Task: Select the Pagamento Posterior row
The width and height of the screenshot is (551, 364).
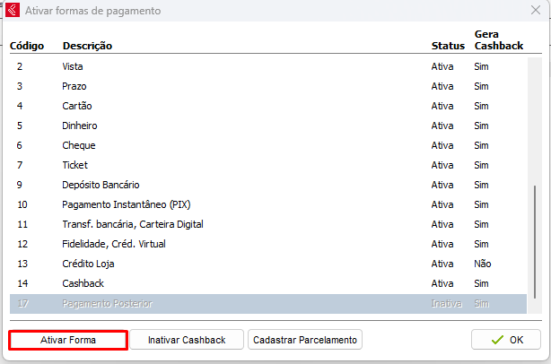Action: pyautogui.click(x=108, y=304)
